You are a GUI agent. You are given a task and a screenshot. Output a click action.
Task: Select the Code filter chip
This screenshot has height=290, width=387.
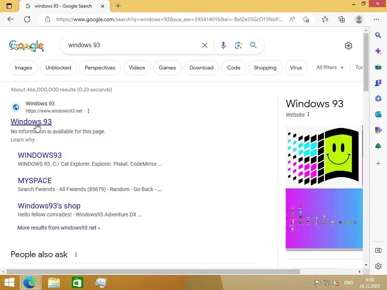pyautogui.click(x=234, y=68)
